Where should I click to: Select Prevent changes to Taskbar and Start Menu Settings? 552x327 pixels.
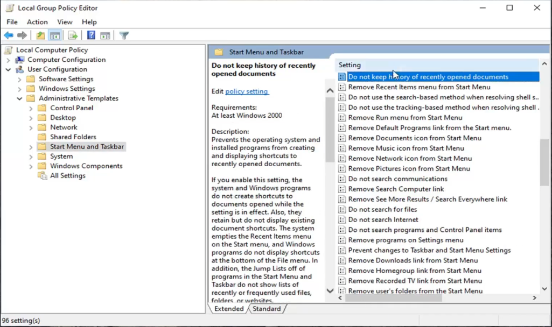click(429, 250)
